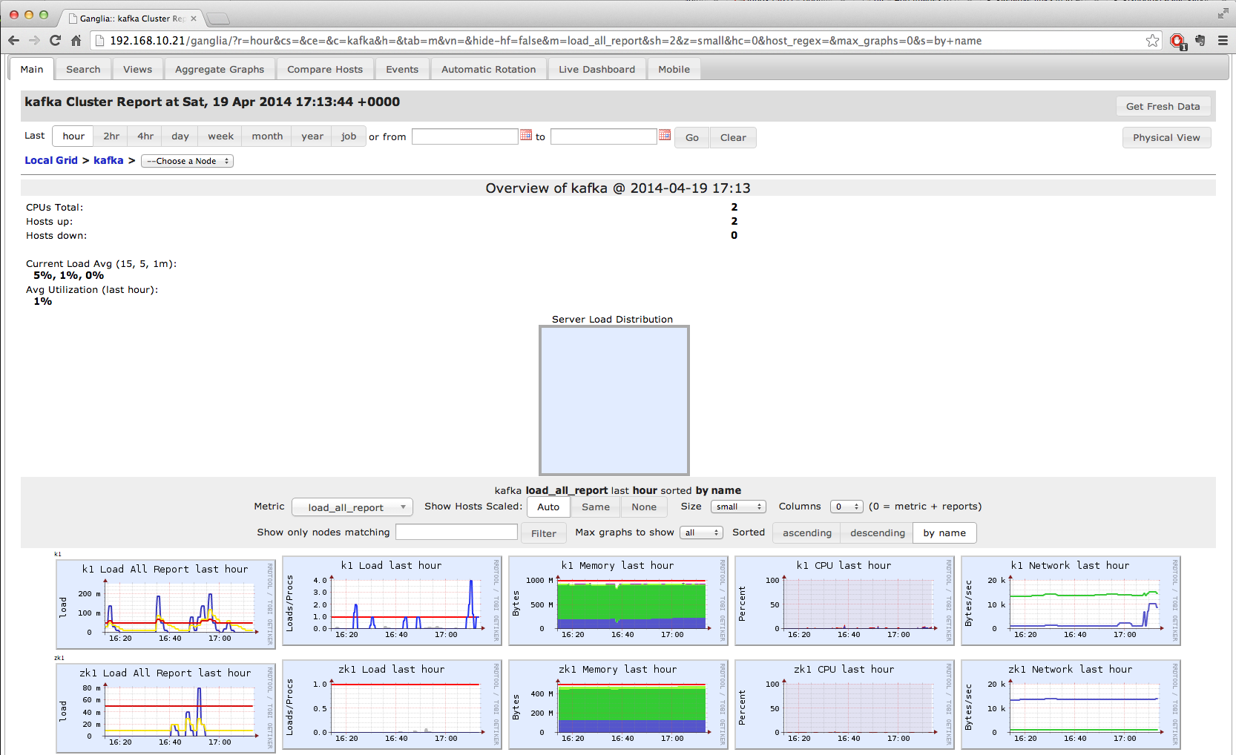Select the '2hr' time range
Viewport: 1236px width, 755px height.
pos(111,136)
